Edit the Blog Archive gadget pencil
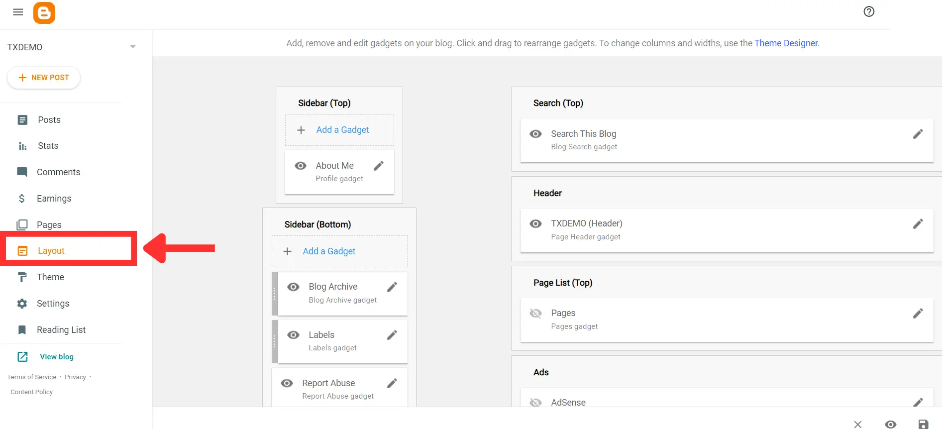Screen dimensions: 942x429 pyautogui.click(x=392, y=287)
